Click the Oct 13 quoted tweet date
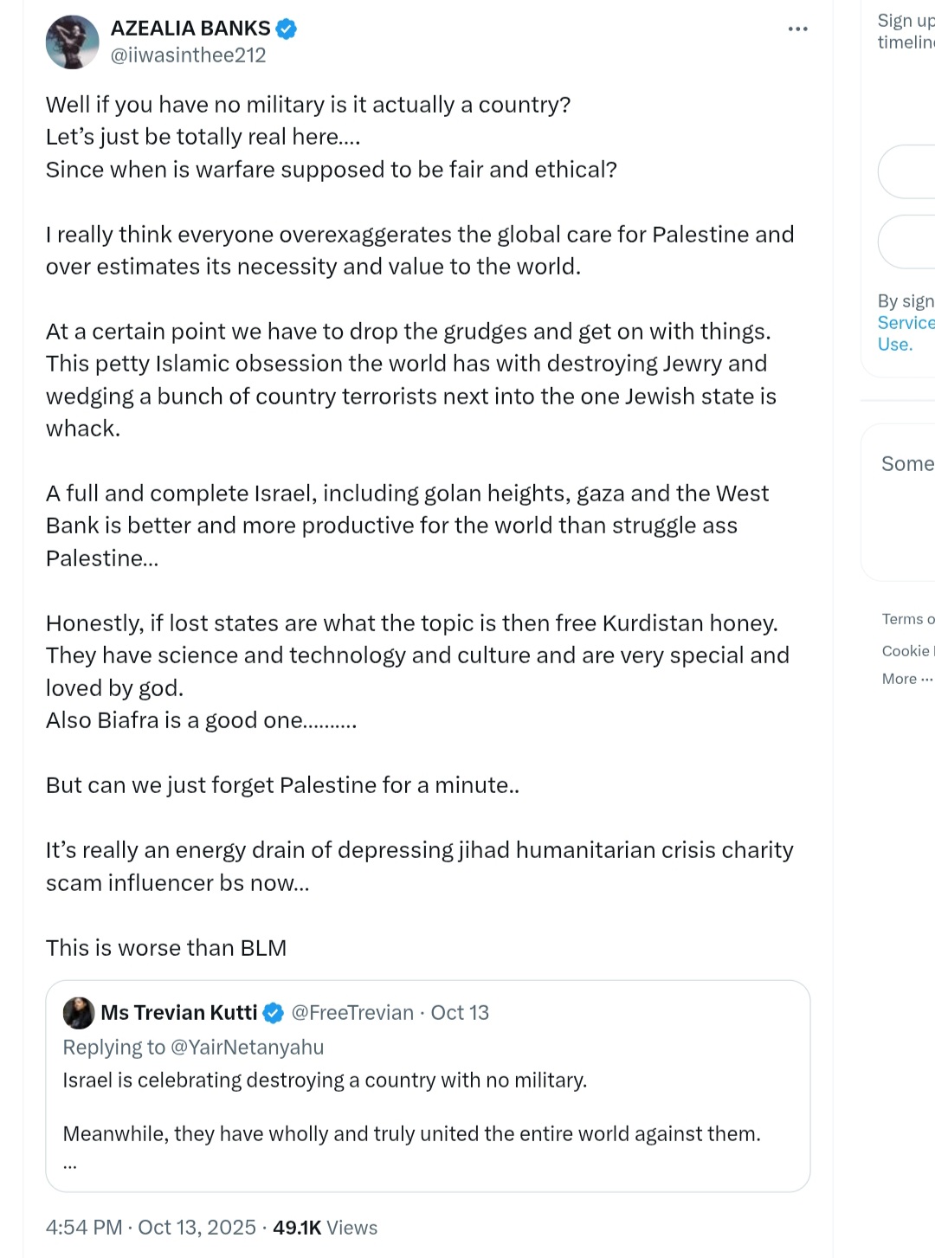Viewport: 935px width, 1258px height. (460, 1013)
